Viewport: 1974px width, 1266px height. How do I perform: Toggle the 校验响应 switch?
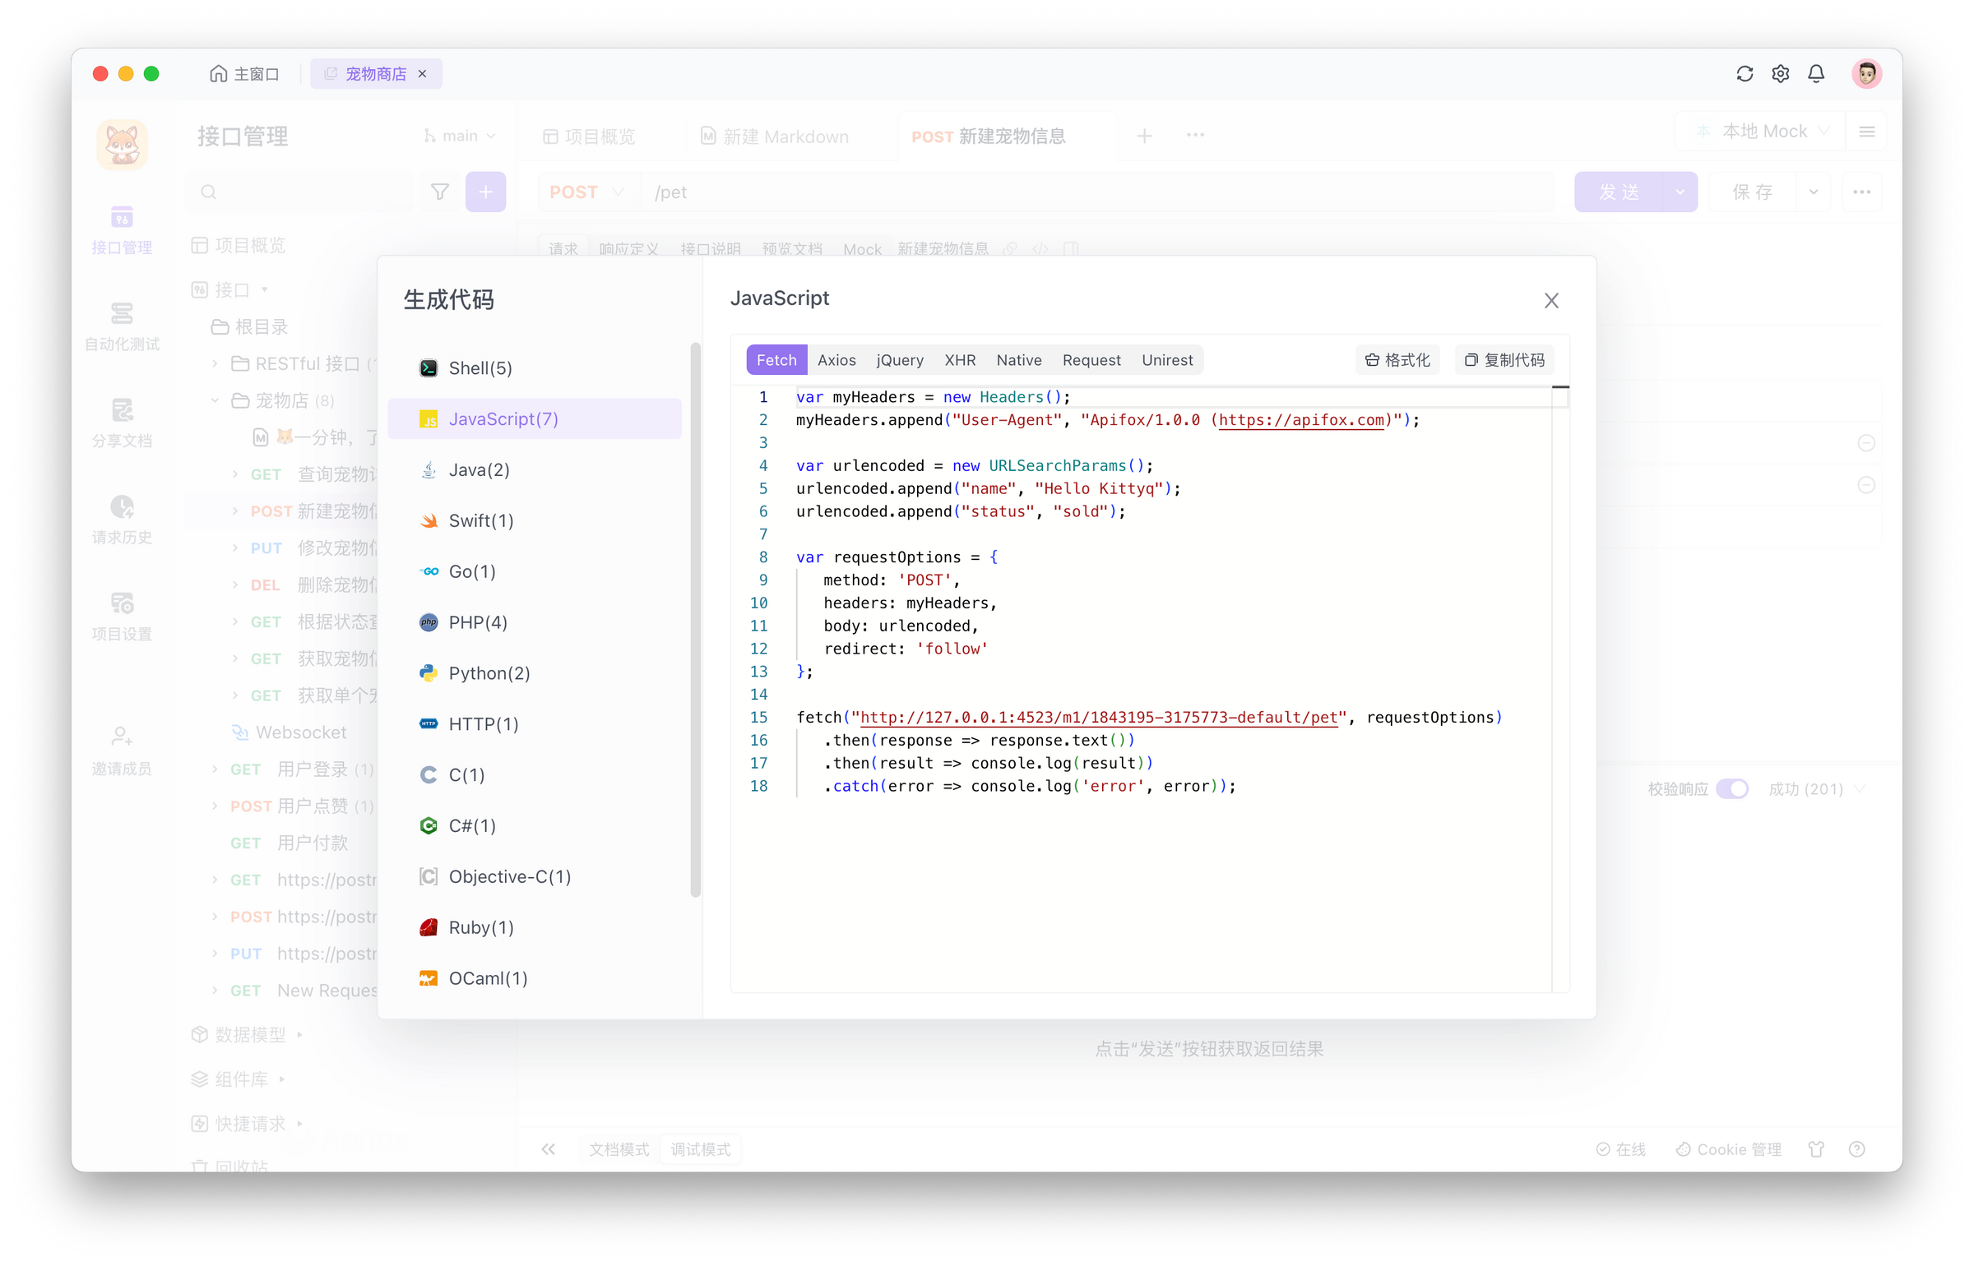point(1734,788)
